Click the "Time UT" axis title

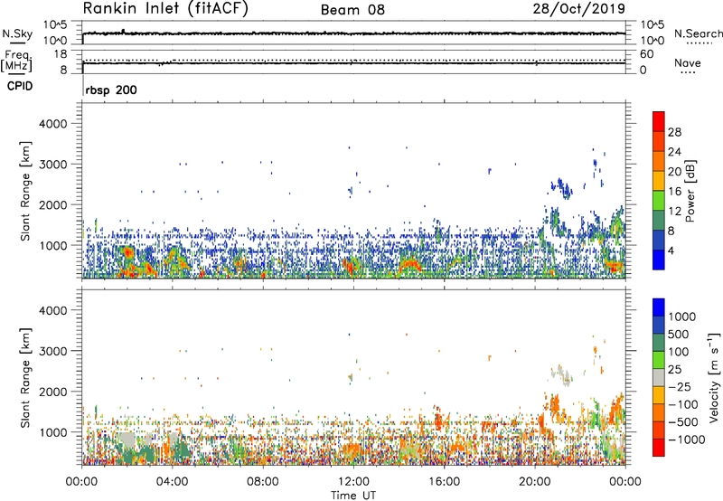tap(353, 496)
